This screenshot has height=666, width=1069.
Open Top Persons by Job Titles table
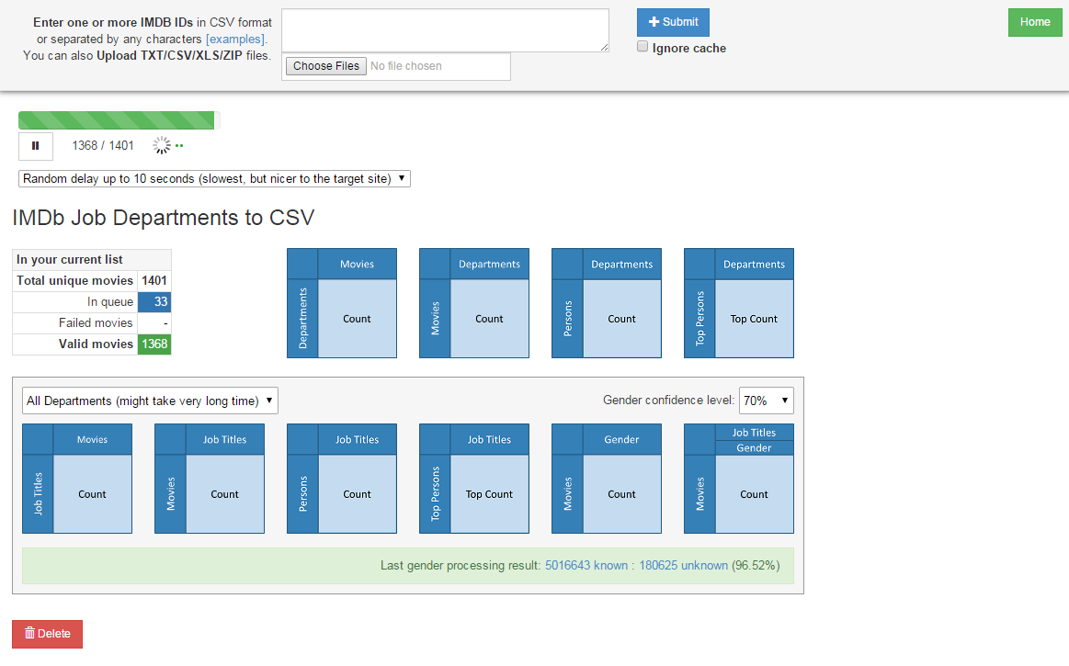tap(474, 479)
